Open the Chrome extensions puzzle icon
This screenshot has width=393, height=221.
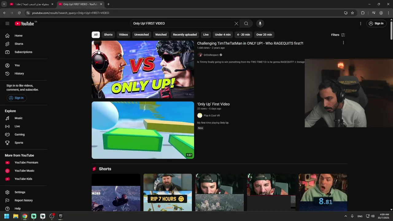tap(363, 13)
